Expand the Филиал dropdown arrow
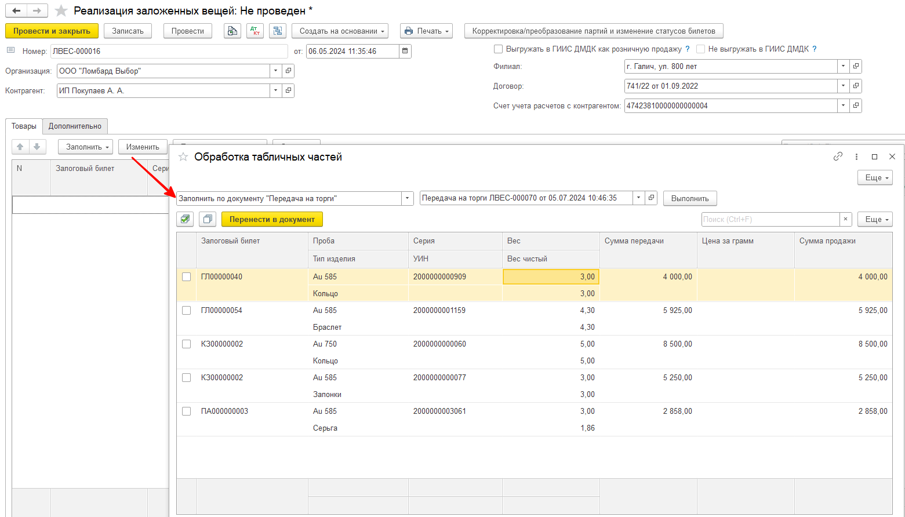905x517 pixels. (x=843, y=66)
